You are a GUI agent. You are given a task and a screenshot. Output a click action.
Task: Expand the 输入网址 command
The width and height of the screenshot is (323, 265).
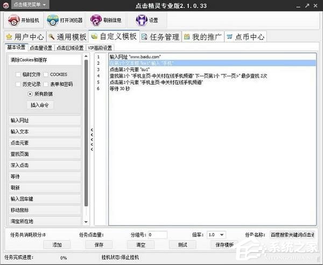45,120
